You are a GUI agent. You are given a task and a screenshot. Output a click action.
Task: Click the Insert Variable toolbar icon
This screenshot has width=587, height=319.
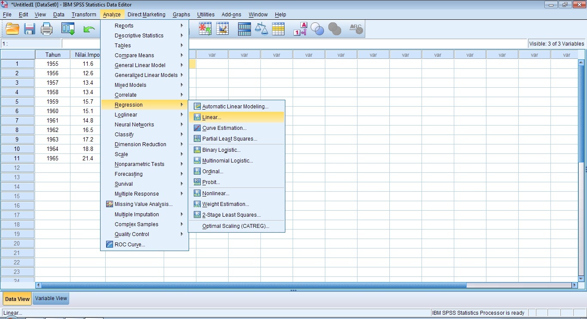point(222,29)
